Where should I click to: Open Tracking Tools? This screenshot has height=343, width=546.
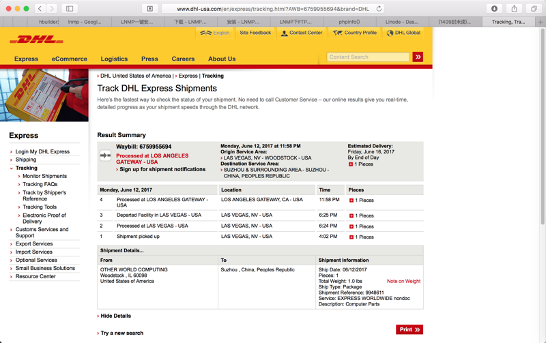pos(40,207)
